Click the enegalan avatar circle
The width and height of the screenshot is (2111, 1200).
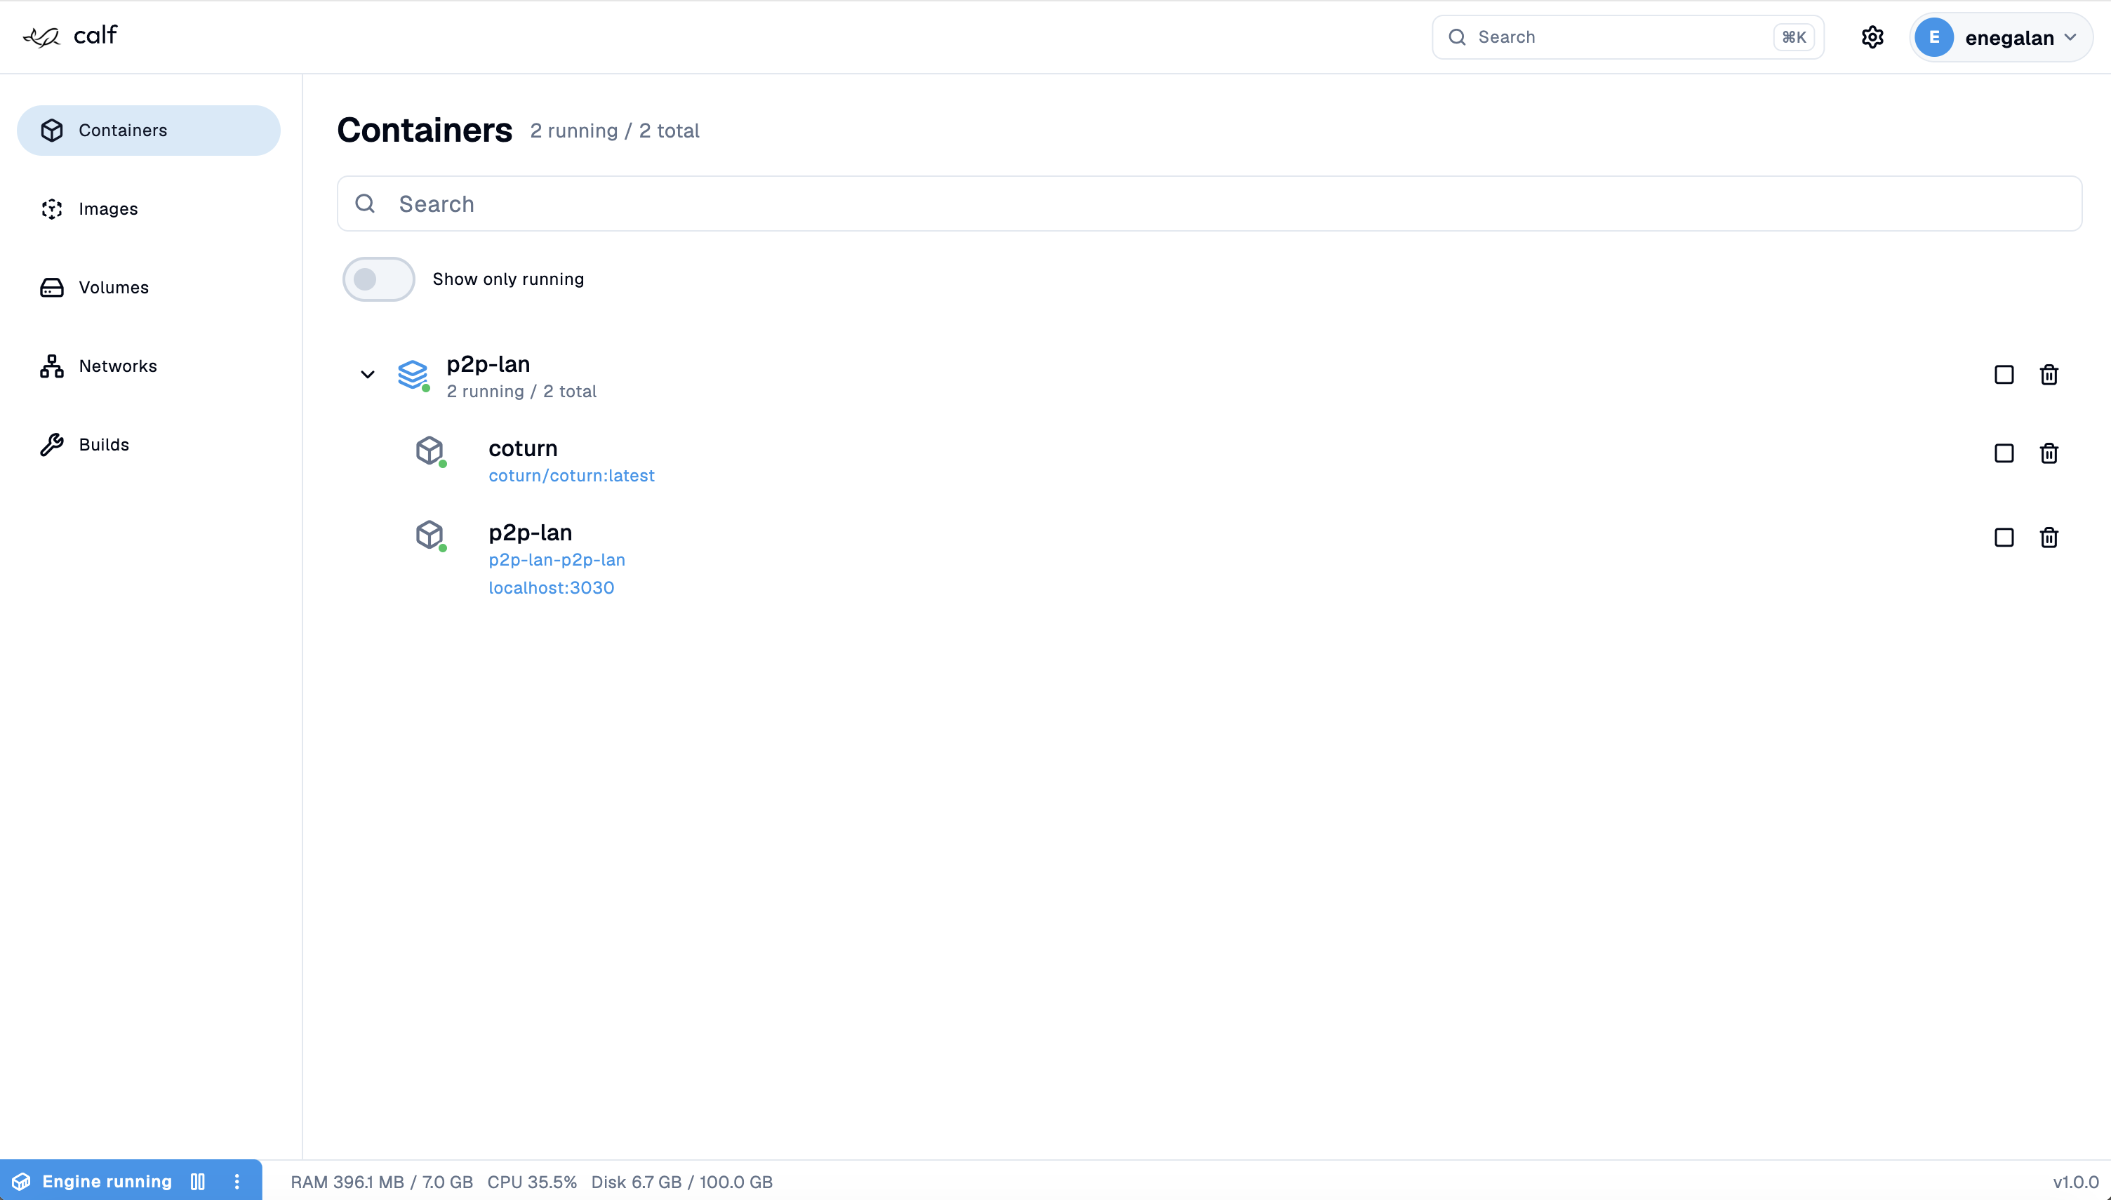pos(1934,37)
